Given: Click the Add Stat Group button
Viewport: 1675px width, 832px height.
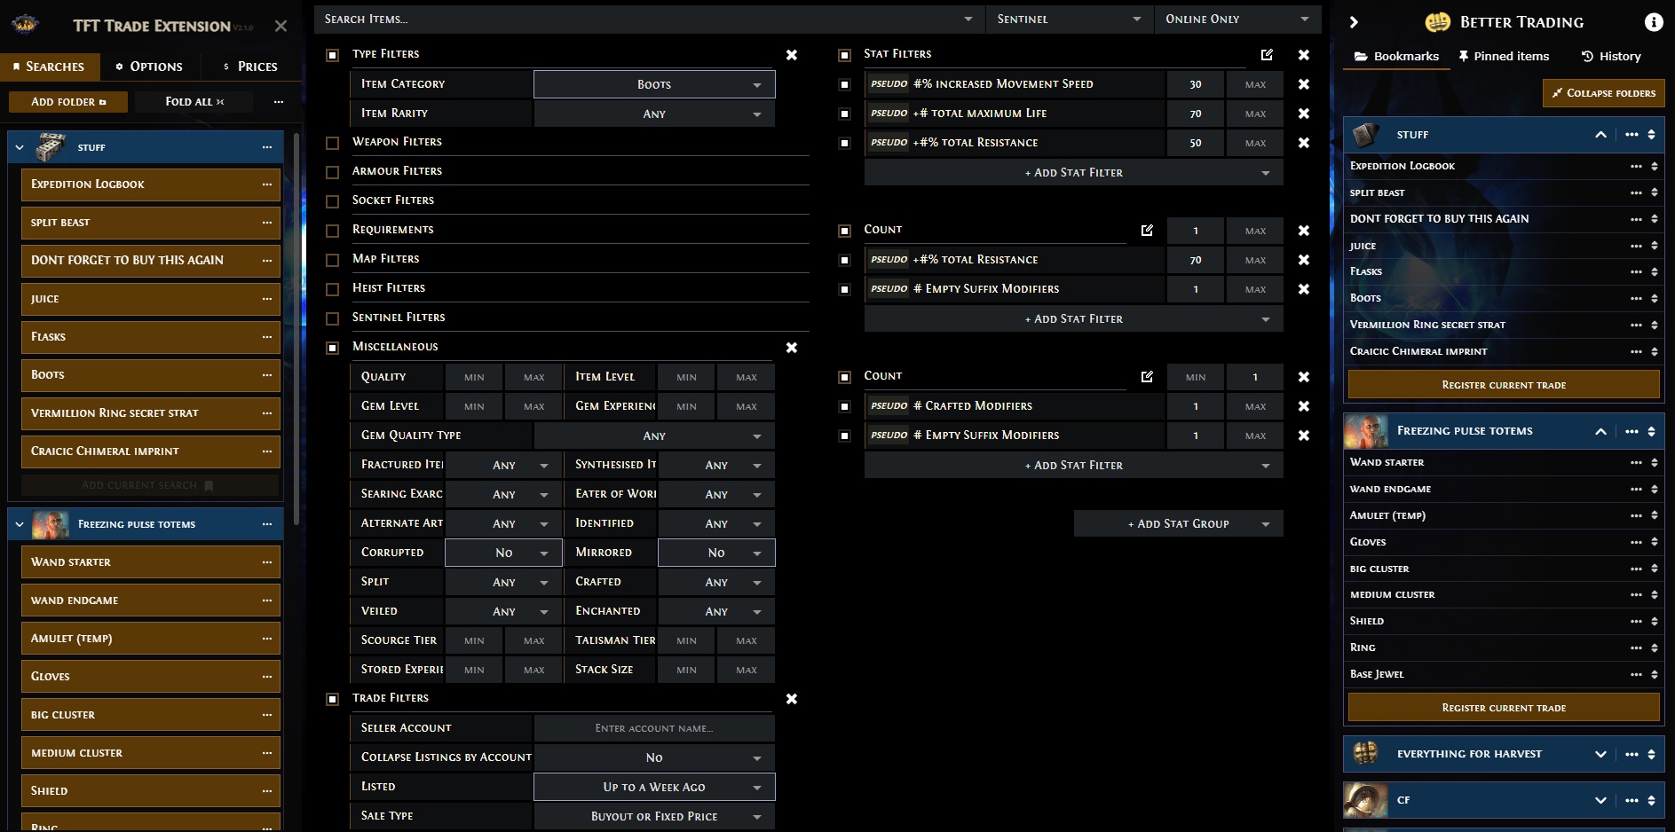Looking at the screenshot, I should pyautogui.click(x=1179, y=523).
